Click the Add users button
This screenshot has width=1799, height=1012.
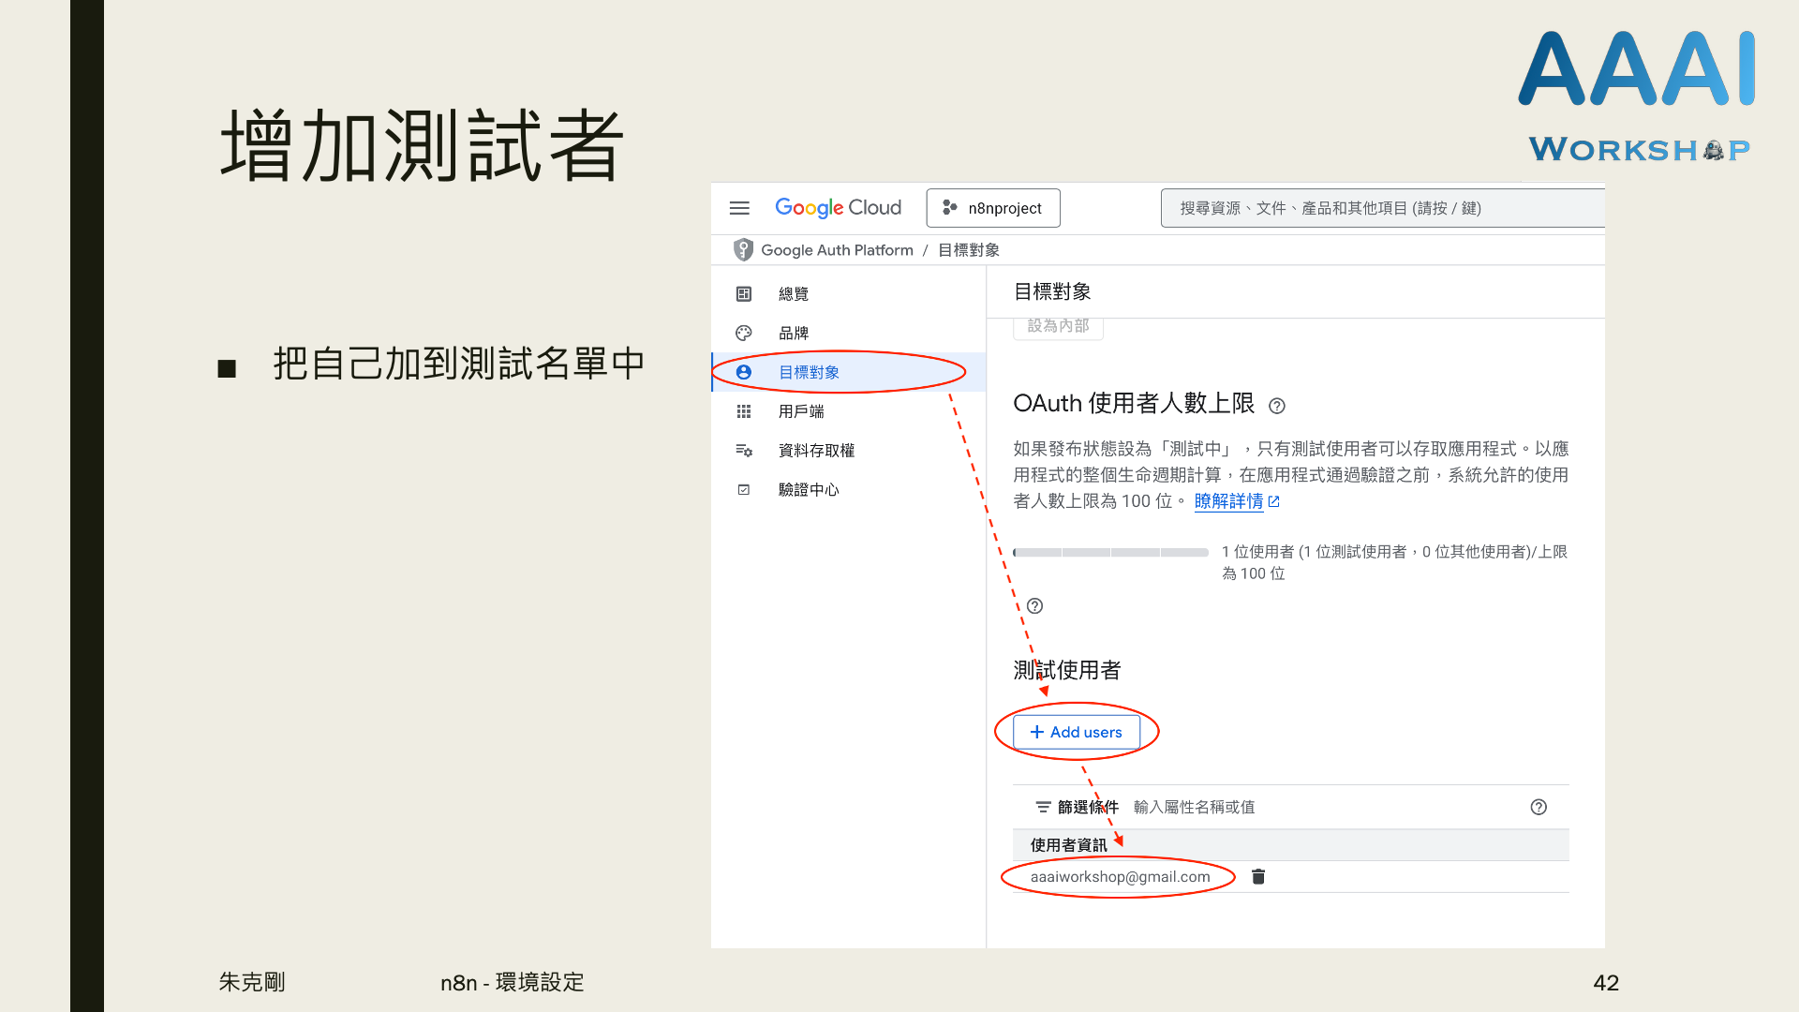tap(1076, 732)
